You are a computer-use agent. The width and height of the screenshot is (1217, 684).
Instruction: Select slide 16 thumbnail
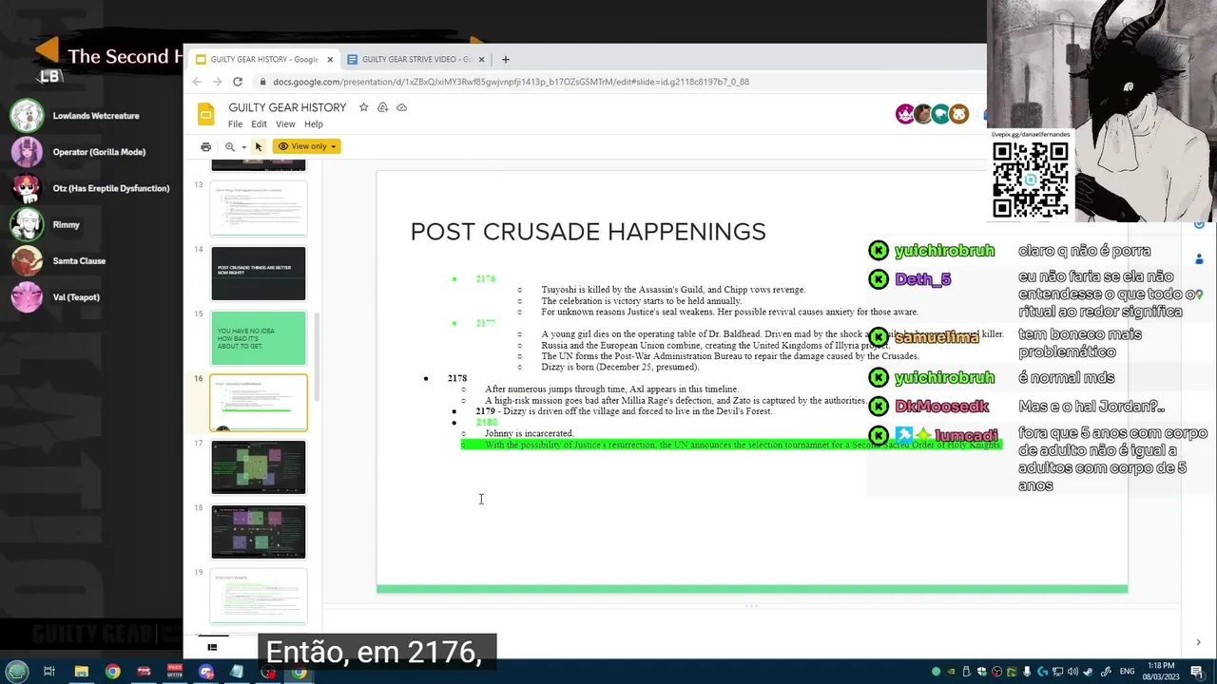(x=259, y=402)
